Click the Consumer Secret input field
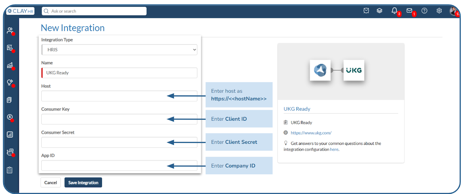The image size is (462, 194). coord(120,142)
